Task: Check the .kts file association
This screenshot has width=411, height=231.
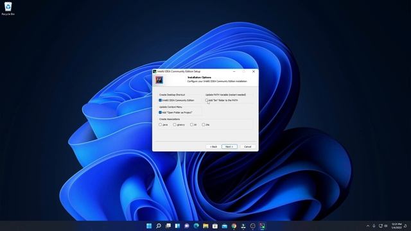Action: [x=204, y=124]
